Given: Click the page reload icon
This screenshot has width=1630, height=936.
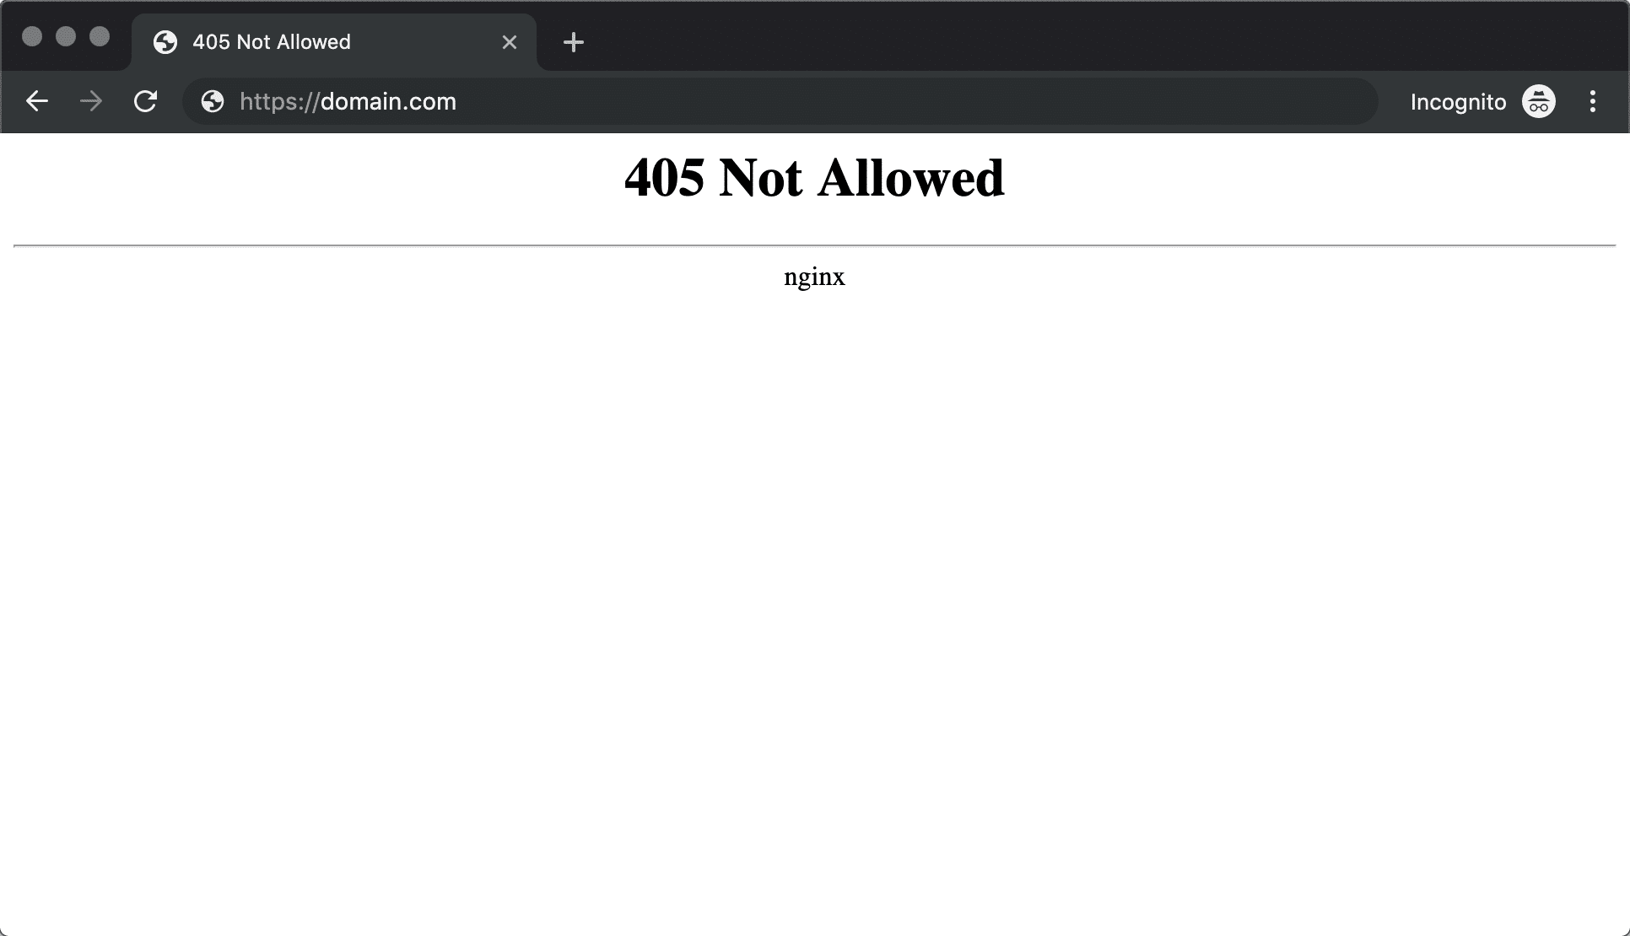Looking at the screenshot, I should point(145,102).
